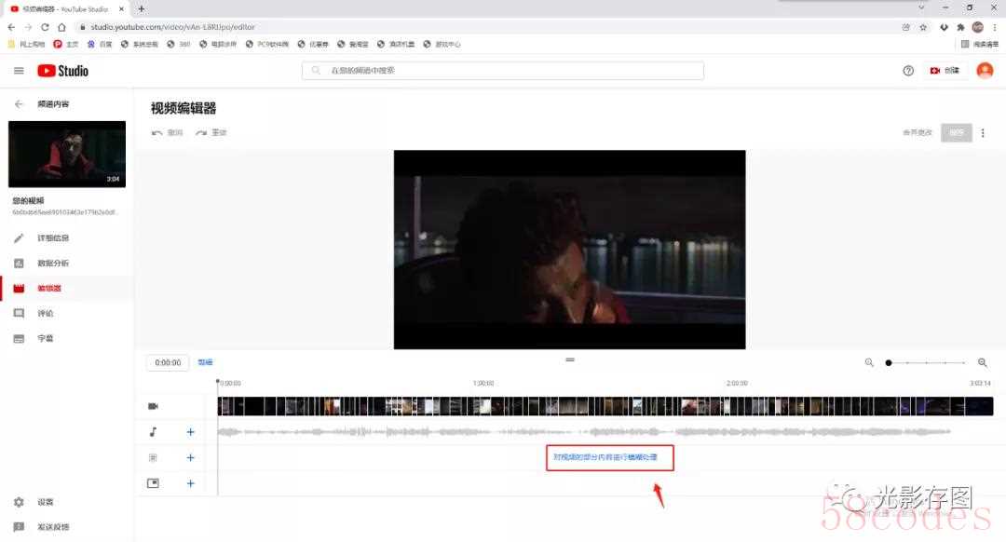This screenshot has height=542, width=1006.
Task: Click the Send feedback sidebar item
Action: coord(67,527)
